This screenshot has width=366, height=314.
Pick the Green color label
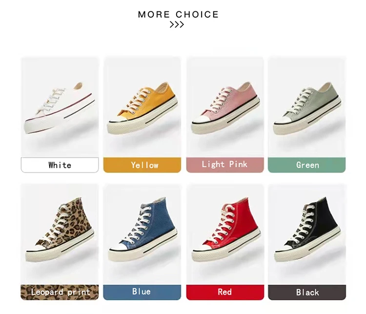(x=307, y=165)
